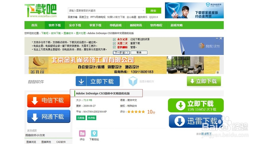Click the paw icon on banner ad
The image size is (263, 144).
click(218, 72)
